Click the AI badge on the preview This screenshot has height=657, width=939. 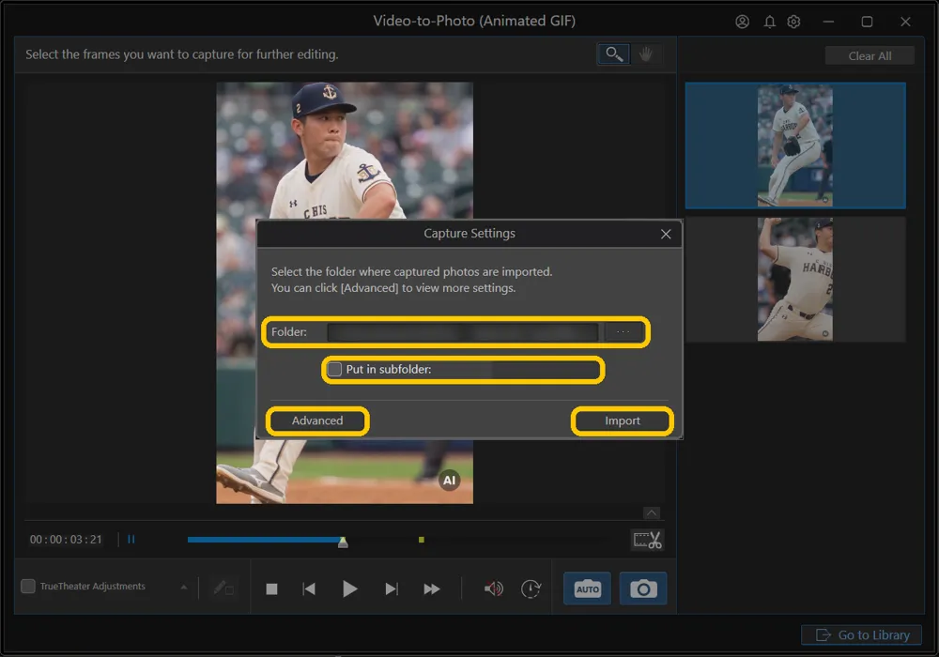pos(449,480)
